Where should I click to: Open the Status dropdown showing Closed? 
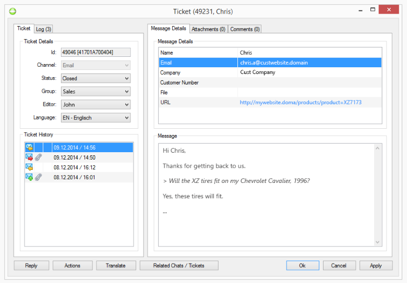point(95,78)
